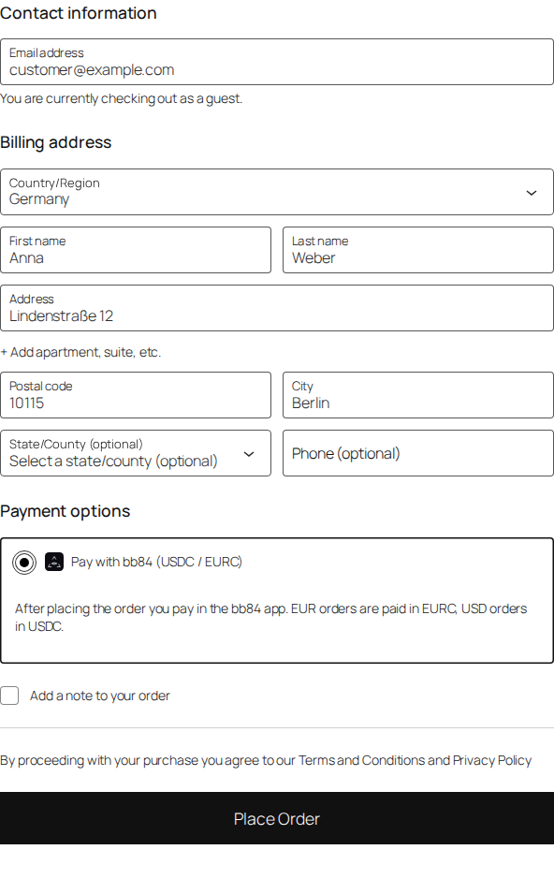Focus the Phone (optional) field
This screenshot has width=554, height=879.
[418, 453]
